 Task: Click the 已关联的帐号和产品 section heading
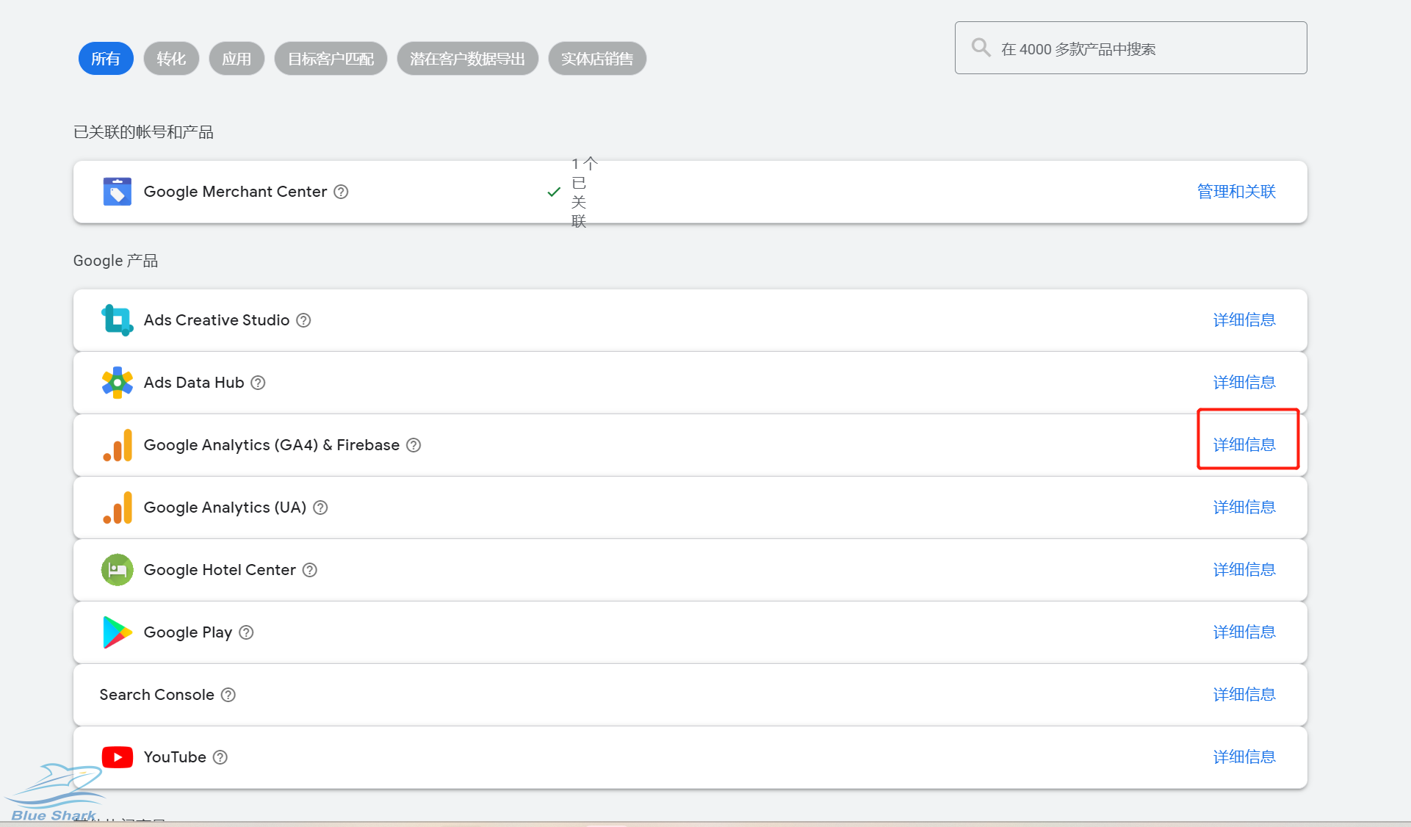(143, 132)
